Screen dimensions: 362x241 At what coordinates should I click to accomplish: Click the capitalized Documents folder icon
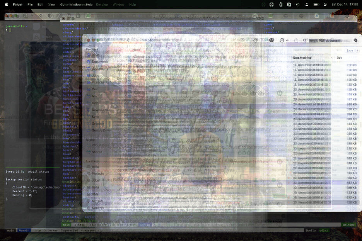click(89, 61)
